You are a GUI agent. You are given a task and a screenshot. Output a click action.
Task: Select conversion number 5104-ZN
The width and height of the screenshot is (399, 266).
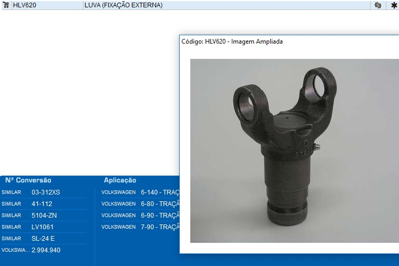click(x=43, y=216)
